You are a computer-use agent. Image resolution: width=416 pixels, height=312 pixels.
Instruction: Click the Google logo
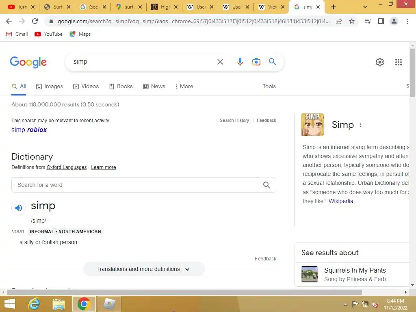click(28, 62)
